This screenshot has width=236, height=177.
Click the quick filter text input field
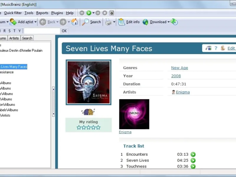(42, 31)
